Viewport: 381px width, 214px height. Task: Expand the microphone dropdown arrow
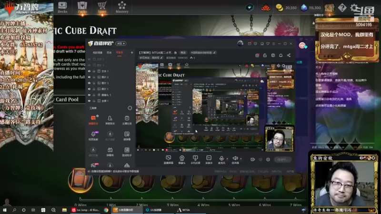[x=227, y=159]
